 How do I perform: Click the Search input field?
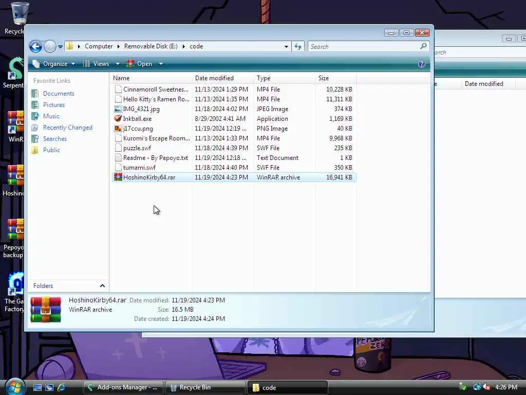click(x=364, y=46)
